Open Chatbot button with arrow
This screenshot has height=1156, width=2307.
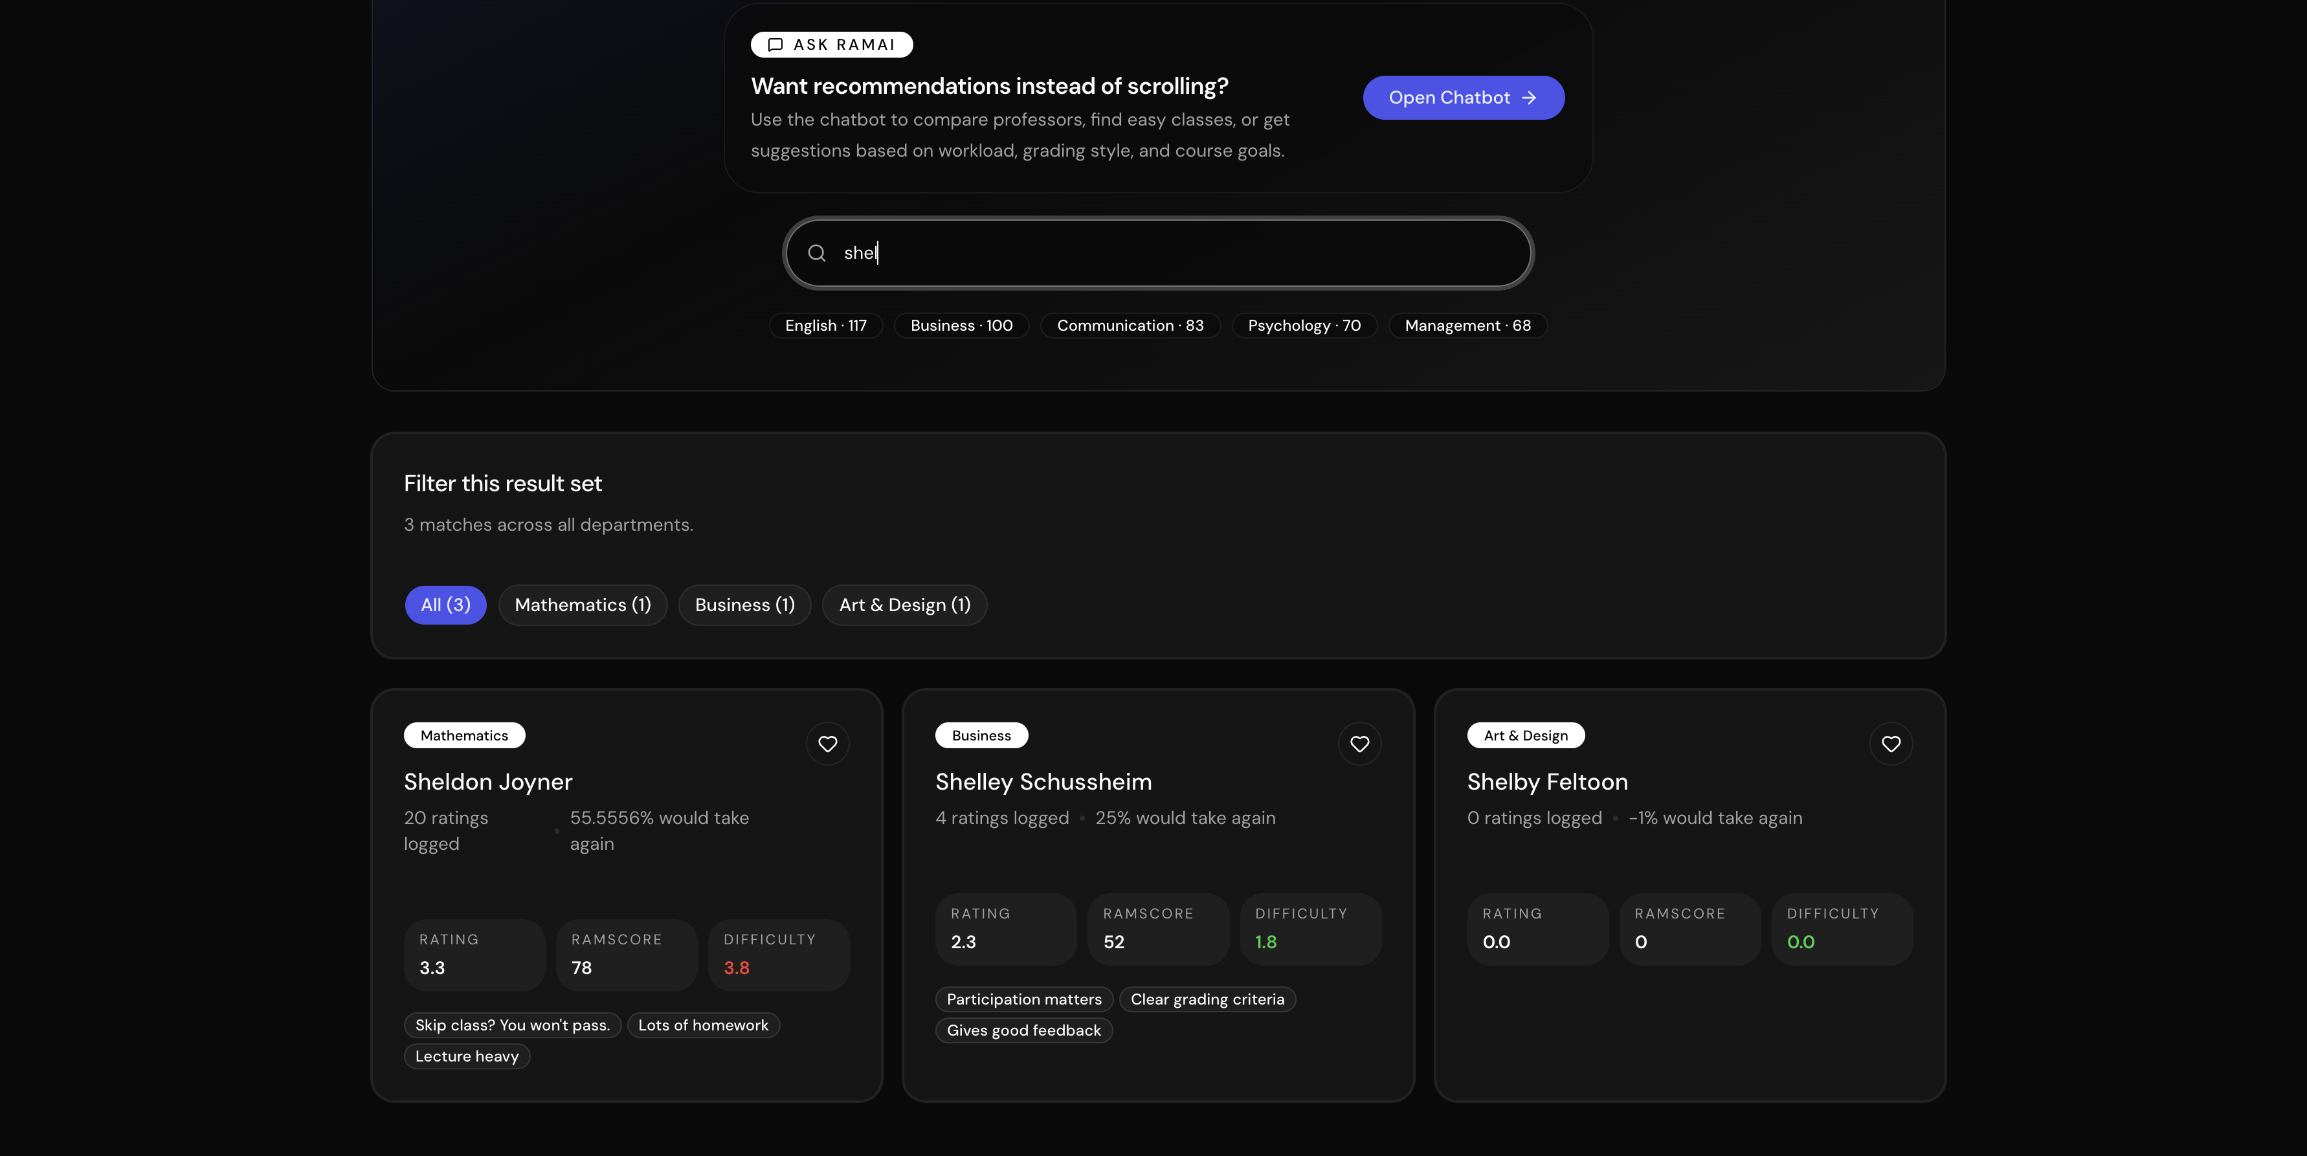(x=1462, y=98)
